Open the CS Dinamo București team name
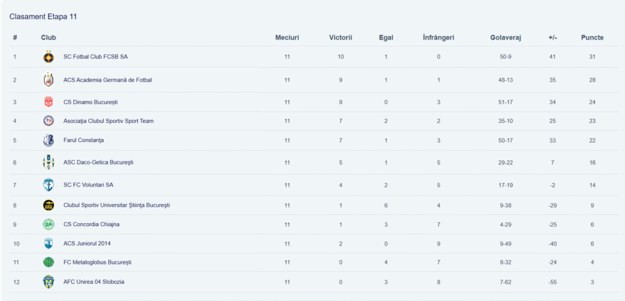 click(90, 102)
